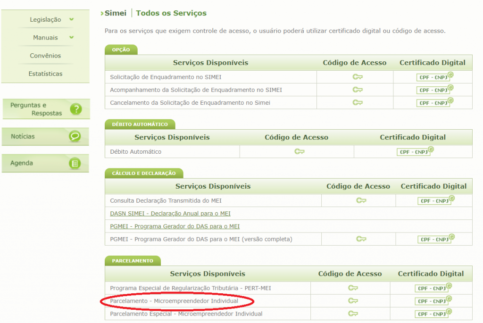This screenshot has width=483, height=323.
Task: Click CPF-CNPJ icon for PGMEI versão completa
Action: click(433, 239)
